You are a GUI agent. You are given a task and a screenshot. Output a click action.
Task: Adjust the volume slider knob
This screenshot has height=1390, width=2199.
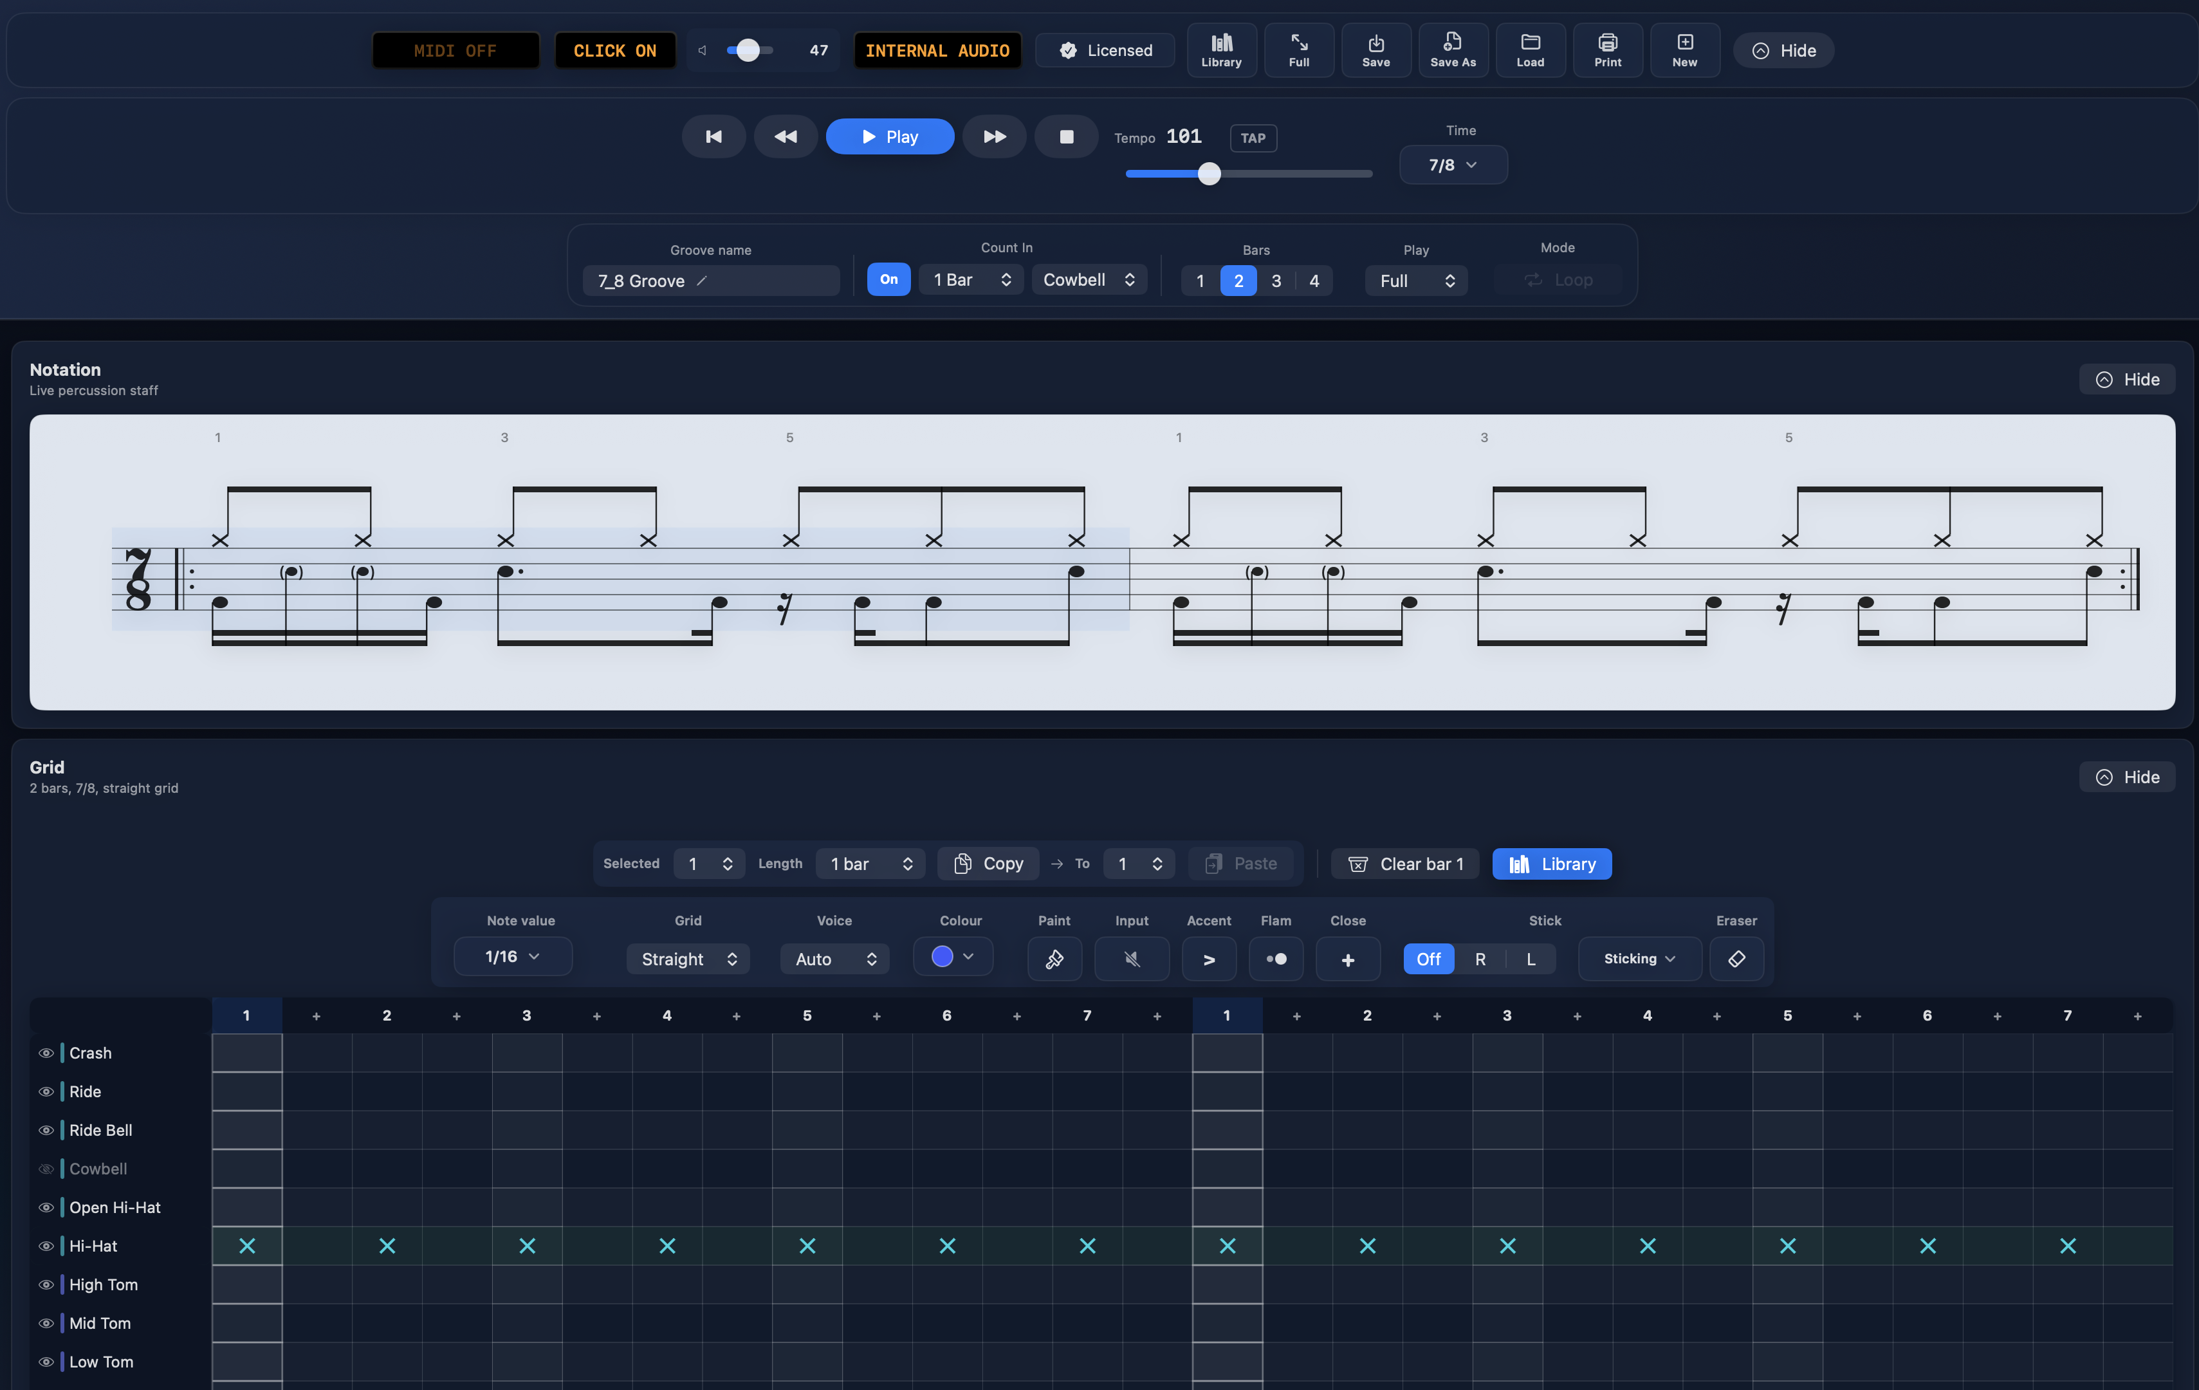pyautogui.click(x=748, y=50)
